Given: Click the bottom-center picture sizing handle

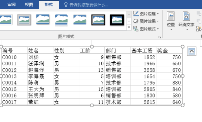Looking at the screenshot, I should click(x=92, y=105).
